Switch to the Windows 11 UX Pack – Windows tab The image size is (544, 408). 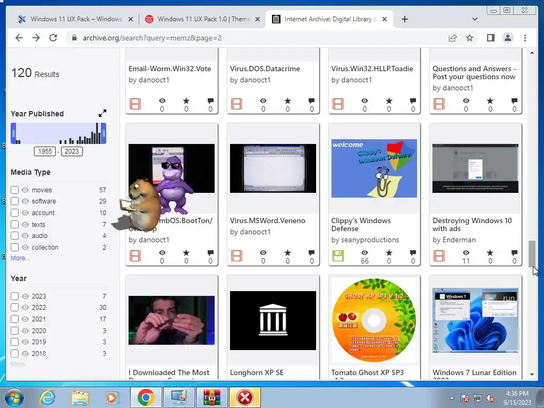(75, 19)
